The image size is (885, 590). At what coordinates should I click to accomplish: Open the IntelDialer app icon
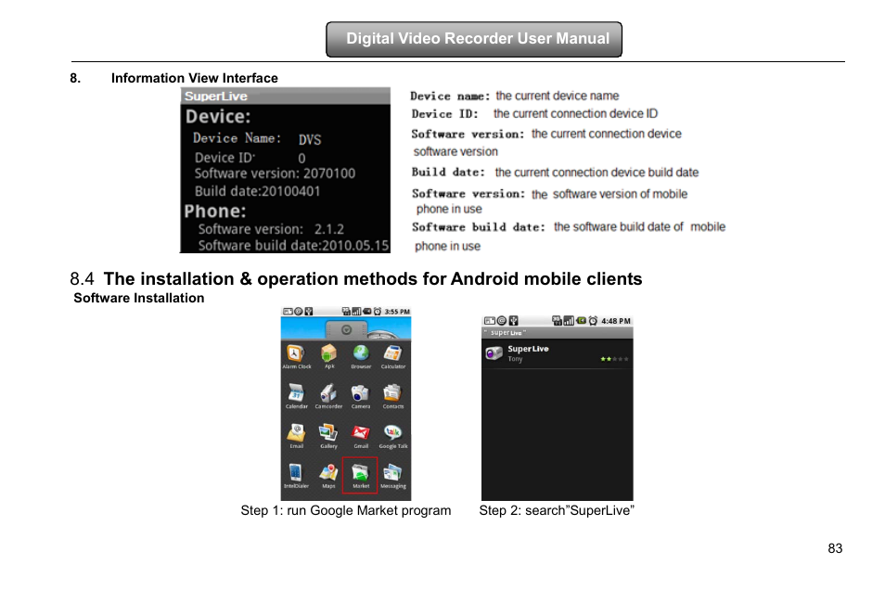pyautogui.click(x=295, y=472)
